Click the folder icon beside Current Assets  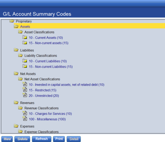[25, 37]
